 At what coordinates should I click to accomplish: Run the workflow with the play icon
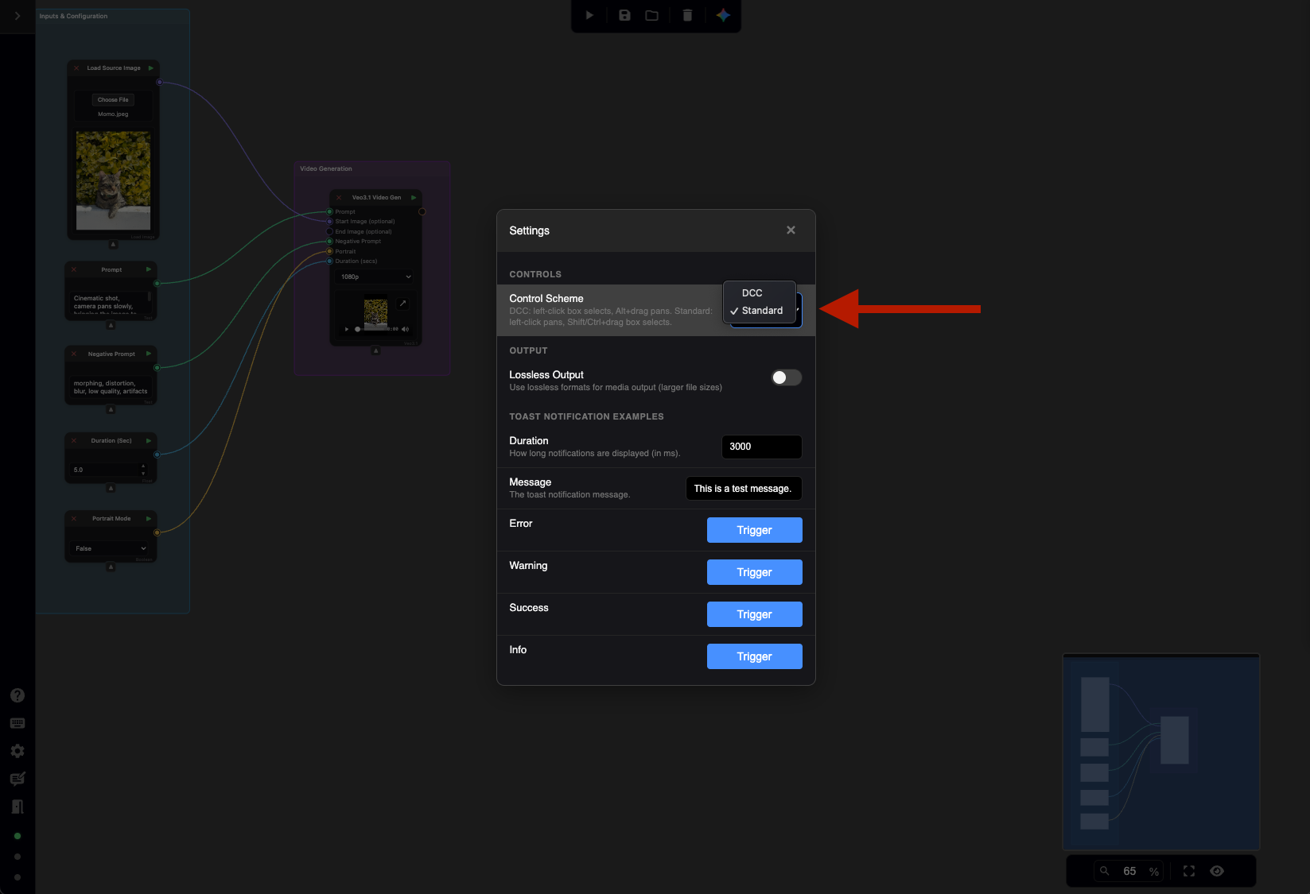point(589,15)
